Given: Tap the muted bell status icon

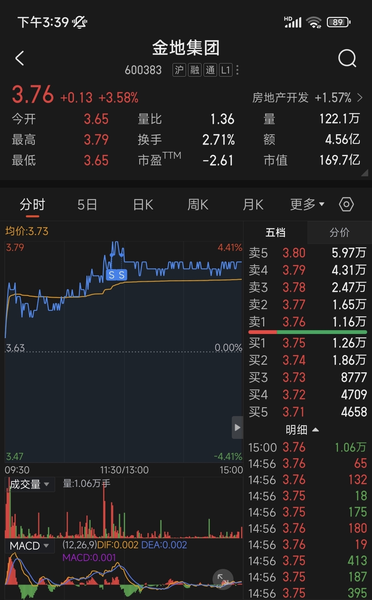Looking at the screenshot, I should tap(80, 22).
